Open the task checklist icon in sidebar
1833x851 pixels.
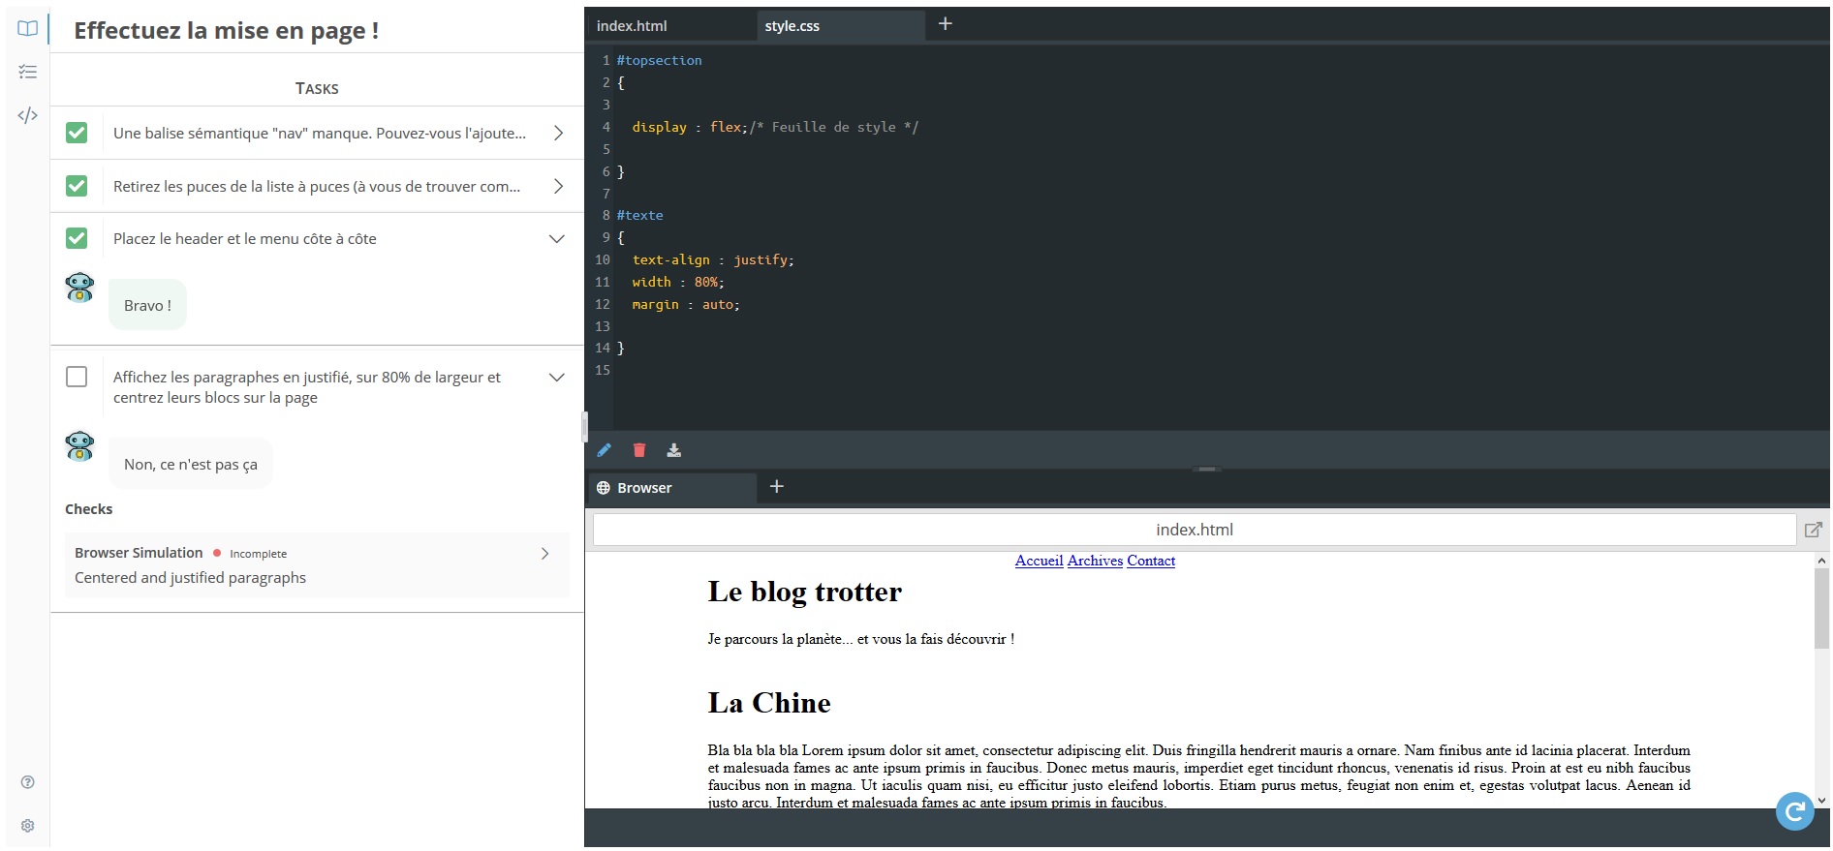(x=27, y=72)
